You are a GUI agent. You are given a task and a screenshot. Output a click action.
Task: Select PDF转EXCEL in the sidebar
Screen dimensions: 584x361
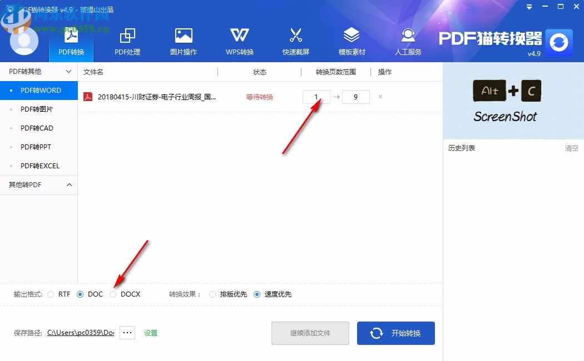(39, 166)
